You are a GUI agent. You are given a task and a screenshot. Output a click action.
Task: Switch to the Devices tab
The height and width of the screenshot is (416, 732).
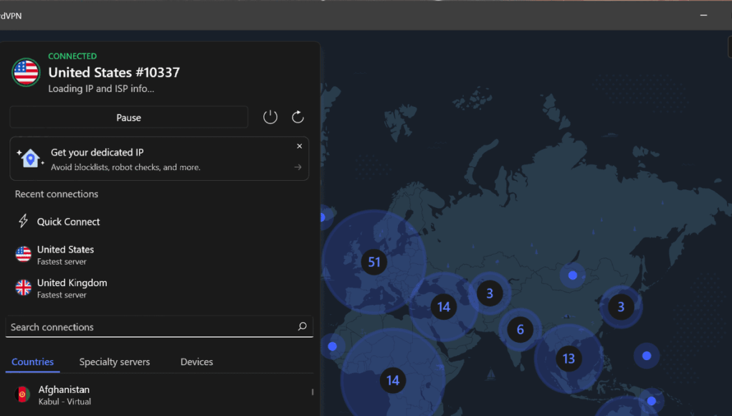196,361
